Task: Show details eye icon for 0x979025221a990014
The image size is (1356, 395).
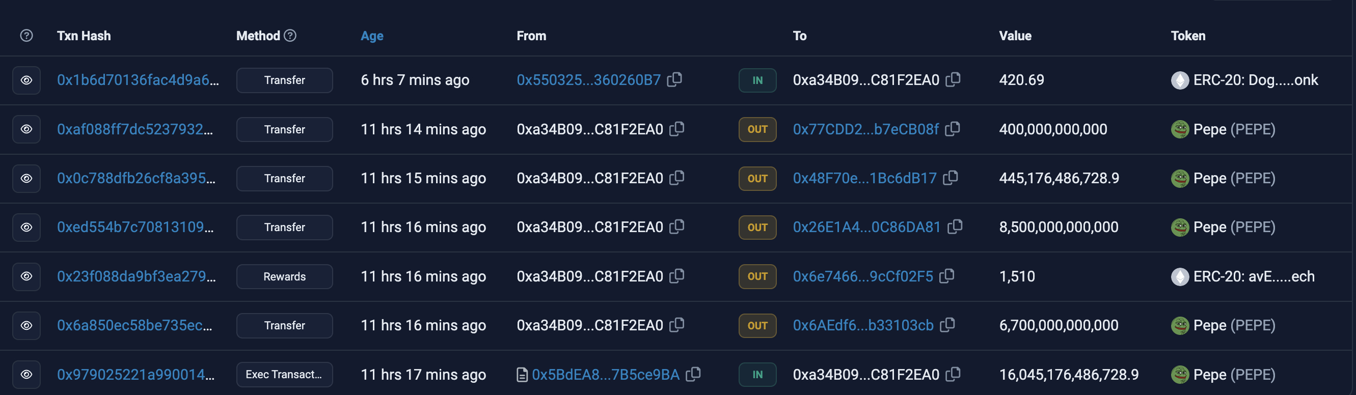Action: 26,374
